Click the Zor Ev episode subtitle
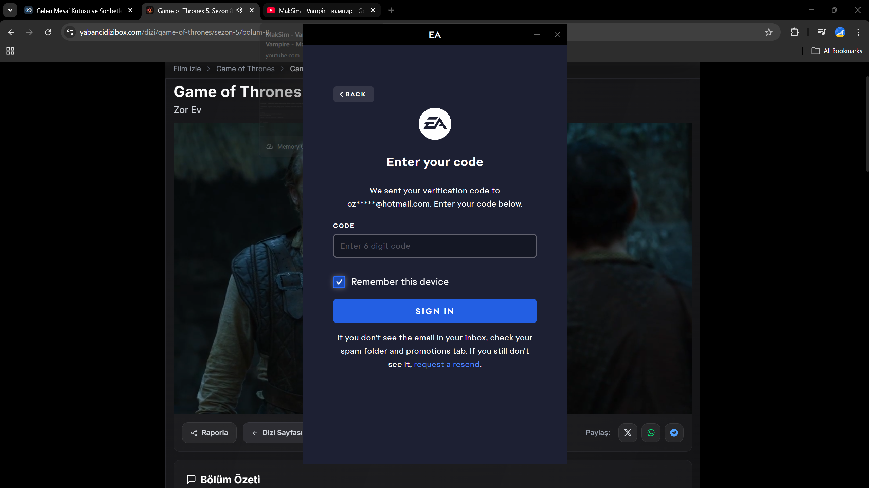This screenshot has height=488, width=869. pos(187,110)
